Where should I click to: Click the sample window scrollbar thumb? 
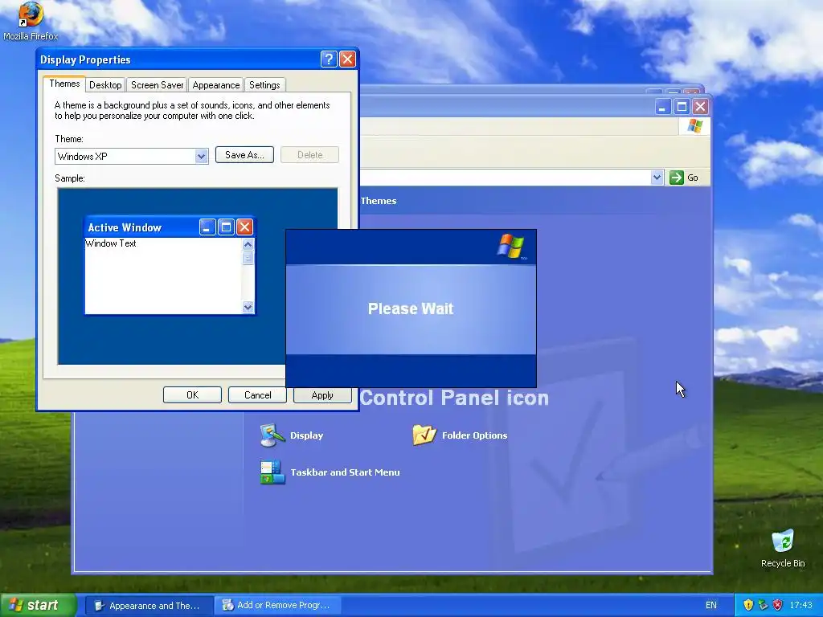coord(248,258)
